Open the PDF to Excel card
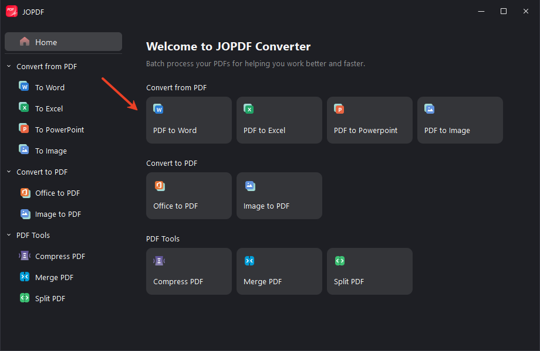 point(279,120)
